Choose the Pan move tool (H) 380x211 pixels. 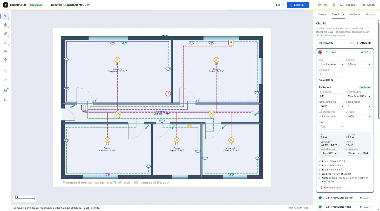point(5,25)
